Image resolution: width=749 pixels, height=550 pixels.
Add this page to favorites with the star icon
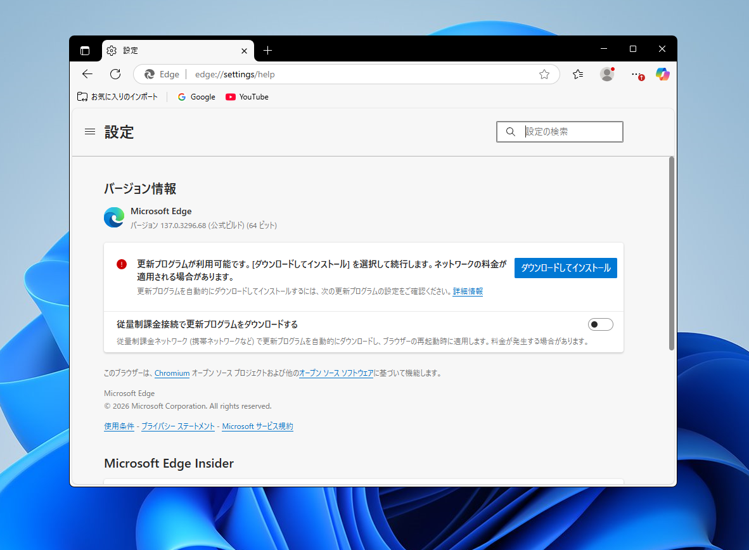544,74
